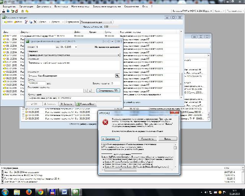
Task: Click the volume speaker icon in system tray
Action: pyautogui.click(x=206, y=192)
